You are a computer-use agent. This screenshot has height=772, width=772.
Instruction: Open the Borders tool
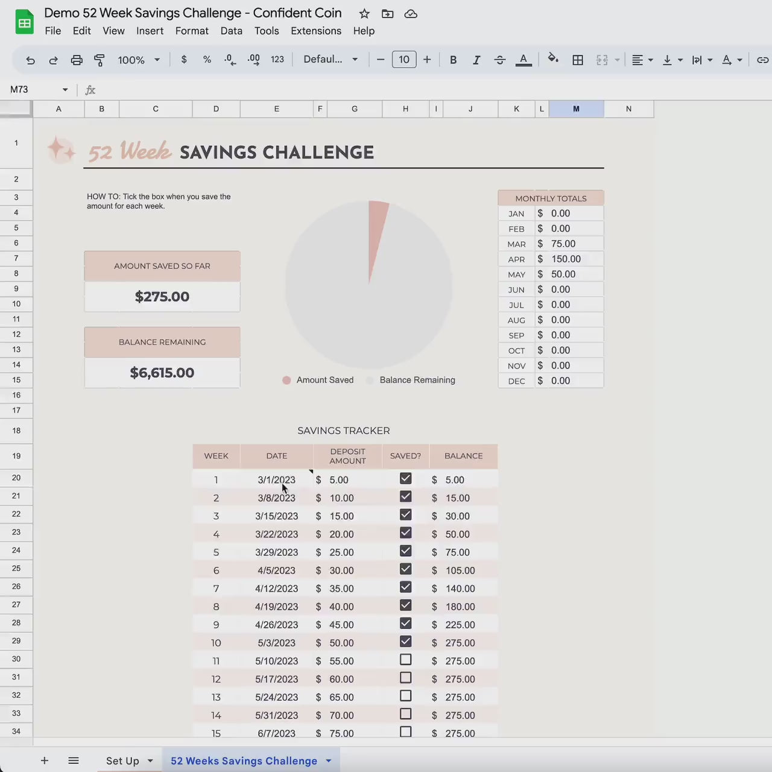577,60
